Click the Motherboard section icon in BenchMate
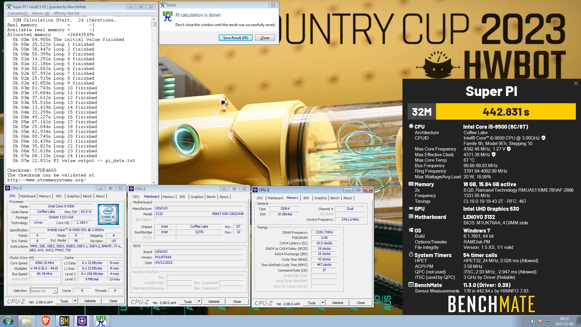 click(411, 216)
